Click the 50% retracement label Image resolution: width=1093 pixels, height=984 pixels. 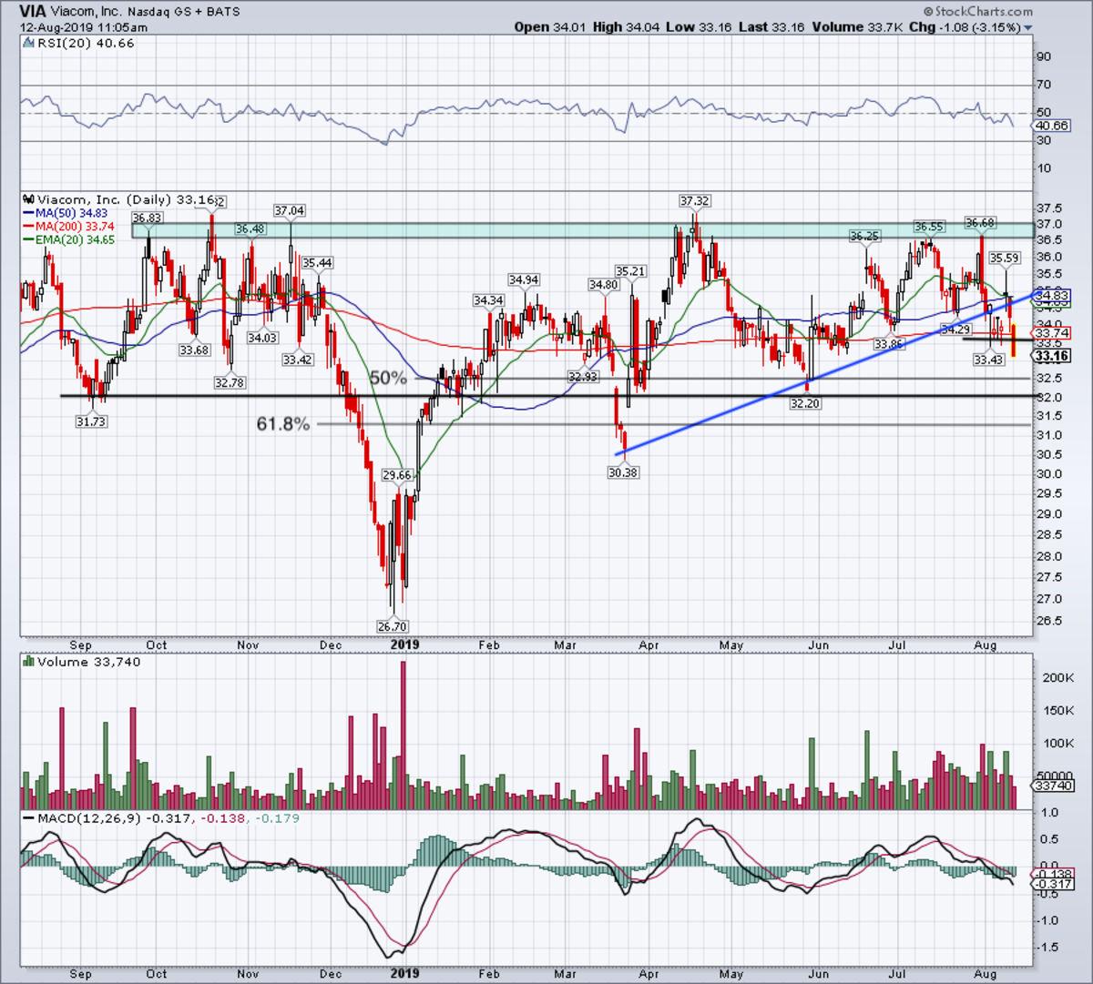tap(388, 378)
